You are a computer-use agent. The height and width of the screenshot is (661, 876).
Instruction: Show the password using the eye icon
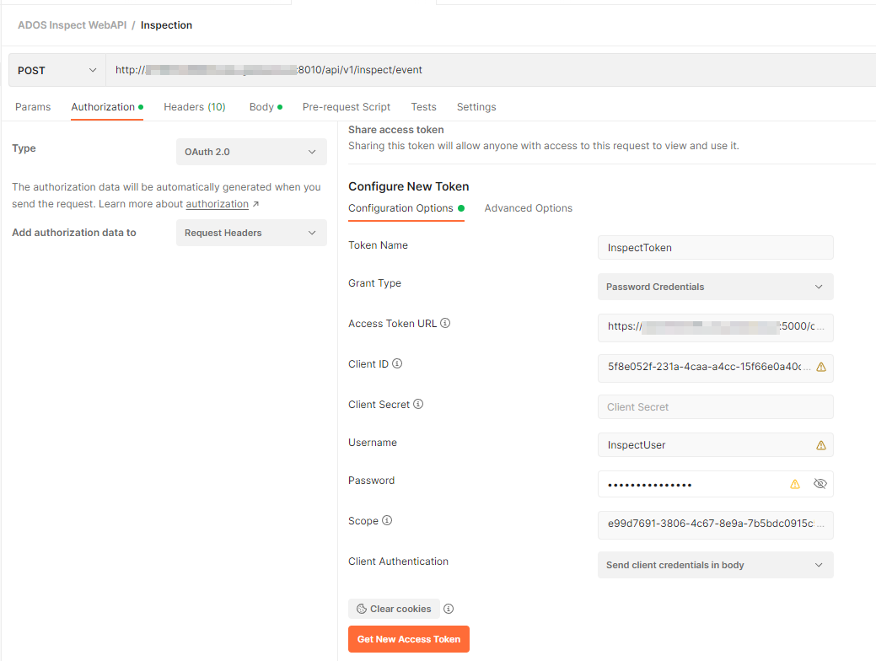(x=818, y=483)
